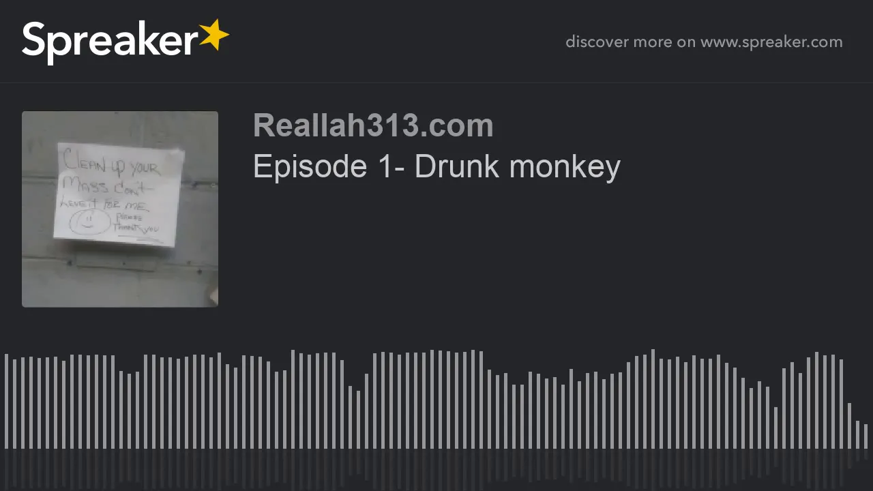Click the smiley face drawn on the note
The height and width of the screenshot is (491, 873).
(x=90, y=222)
